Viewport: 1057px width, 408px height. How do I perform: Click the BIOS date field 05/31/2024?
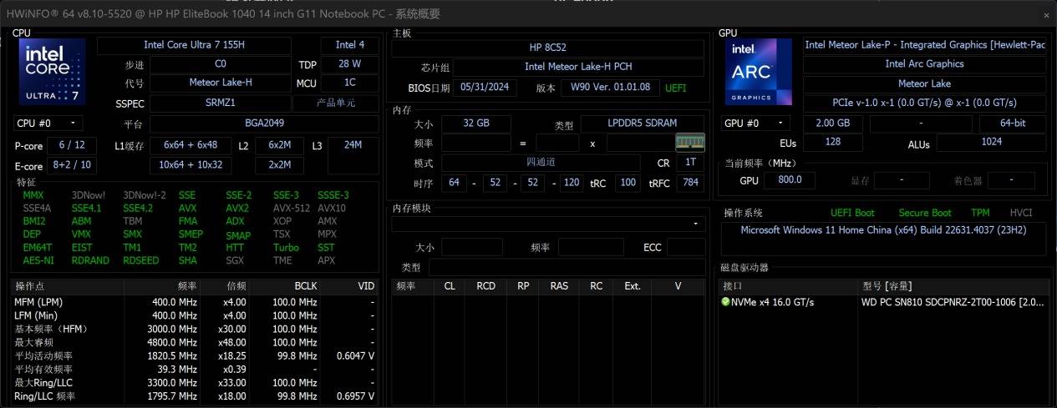484,88
